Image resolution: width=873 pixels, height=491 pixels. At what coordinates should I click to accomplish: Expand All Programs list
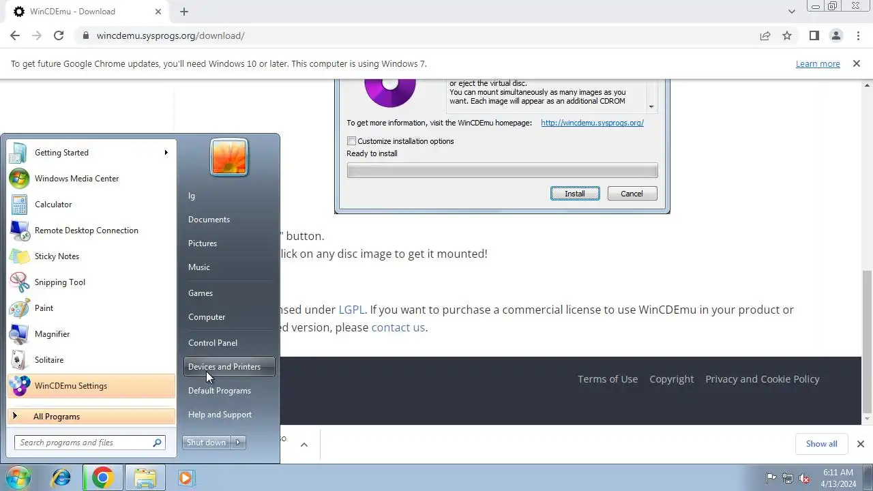(x=91, y=417)
